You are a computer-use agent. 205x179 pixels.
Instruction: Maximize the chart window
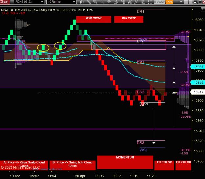click(200, 2)
